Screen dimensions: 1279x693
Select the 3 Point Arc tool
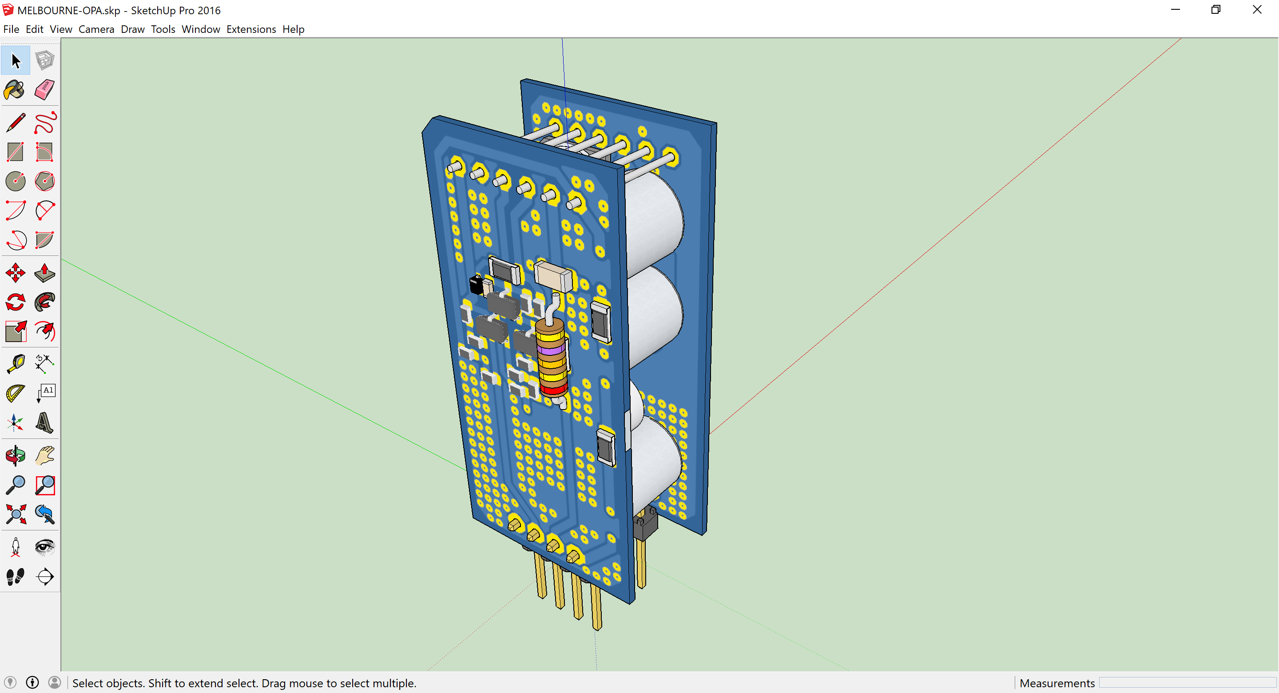point(16,240)
